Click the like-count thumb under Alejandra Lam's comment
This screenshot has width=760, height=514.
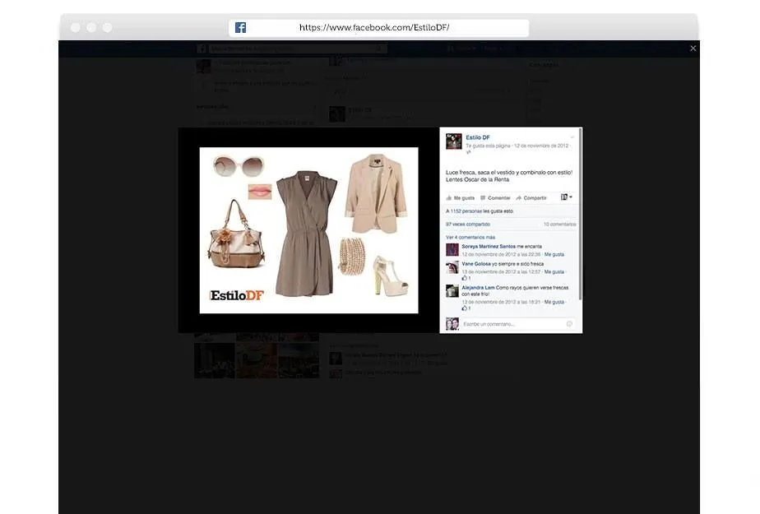click(466, 308)
